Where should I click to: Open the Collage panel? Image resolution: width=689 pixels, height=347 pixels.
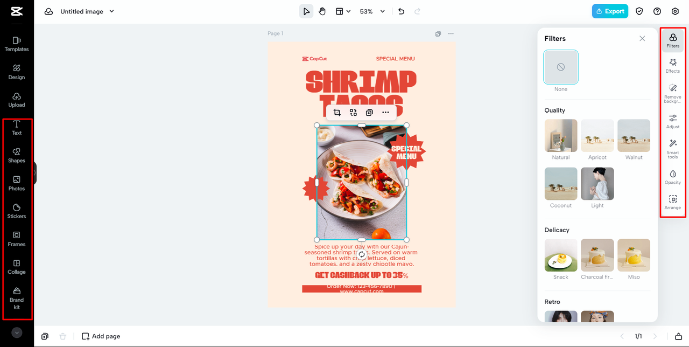17,267
